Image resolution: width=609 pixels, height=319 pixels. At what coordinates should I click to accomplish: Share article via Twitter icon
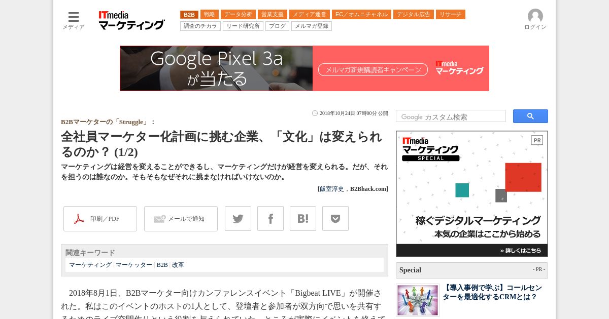[x=238, y=219]
